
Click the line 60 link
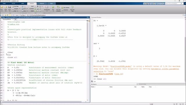click(x=119, y=74)
